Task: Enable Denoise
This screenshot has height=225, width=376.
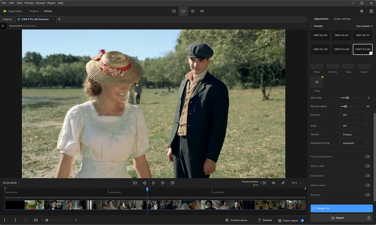Action: click(x=367, y=195)
